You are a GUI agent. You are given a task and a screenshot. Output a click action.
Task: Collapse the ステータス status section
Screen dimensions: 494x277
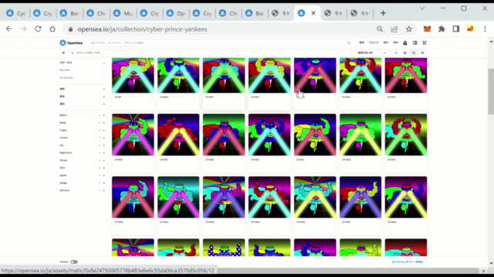click(103, 63)
